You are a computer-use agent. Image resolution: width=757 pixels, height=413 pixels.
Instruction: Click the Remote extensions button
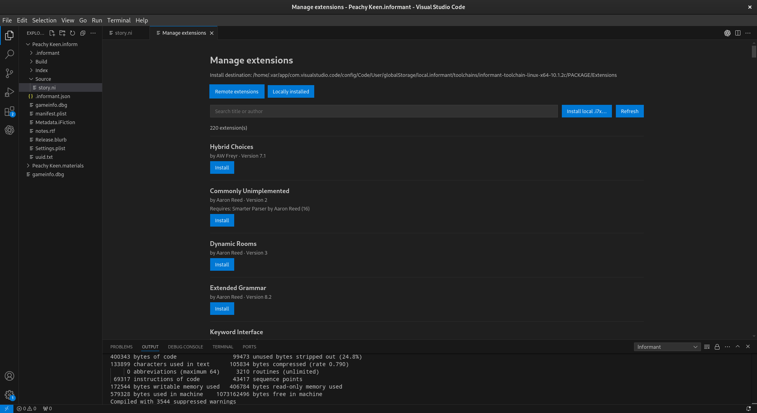(x=237, y=91)
